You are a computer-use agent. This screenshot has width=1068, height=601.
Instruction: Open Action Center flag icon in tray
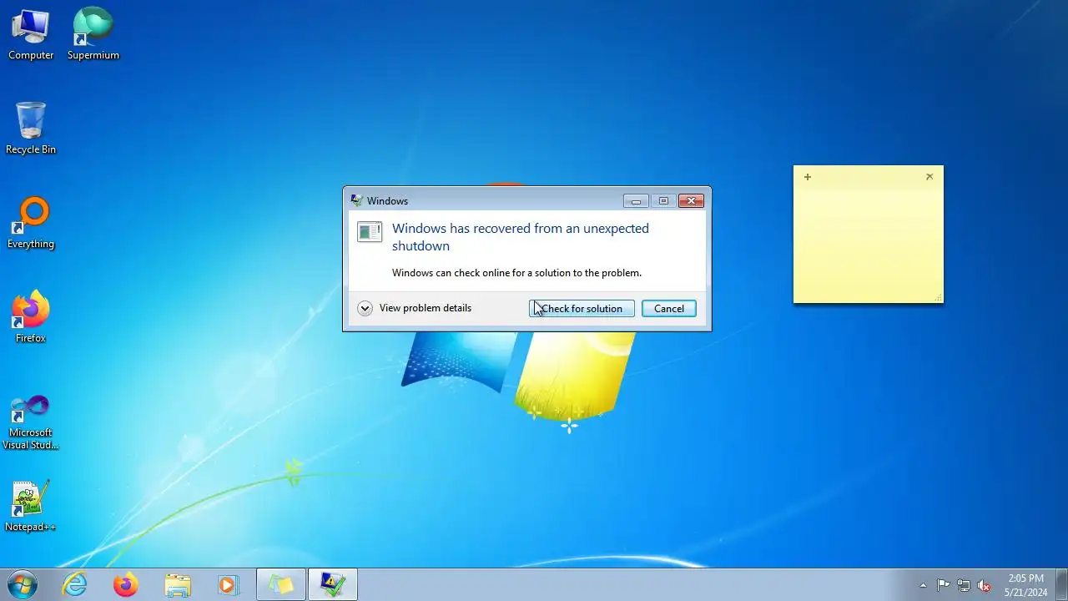pyautogui.click(x=943, y=585)
